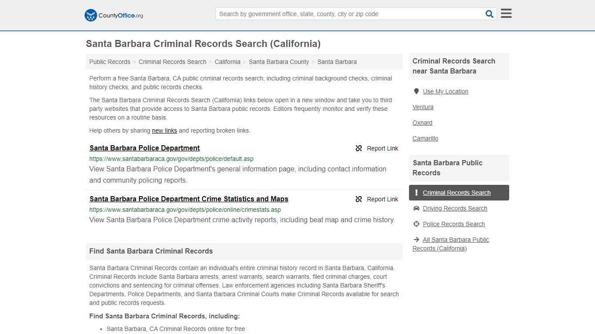Report Link for Crime Statistics and Maps
This screenshot has height=334, width=595.
coord(377,199)
